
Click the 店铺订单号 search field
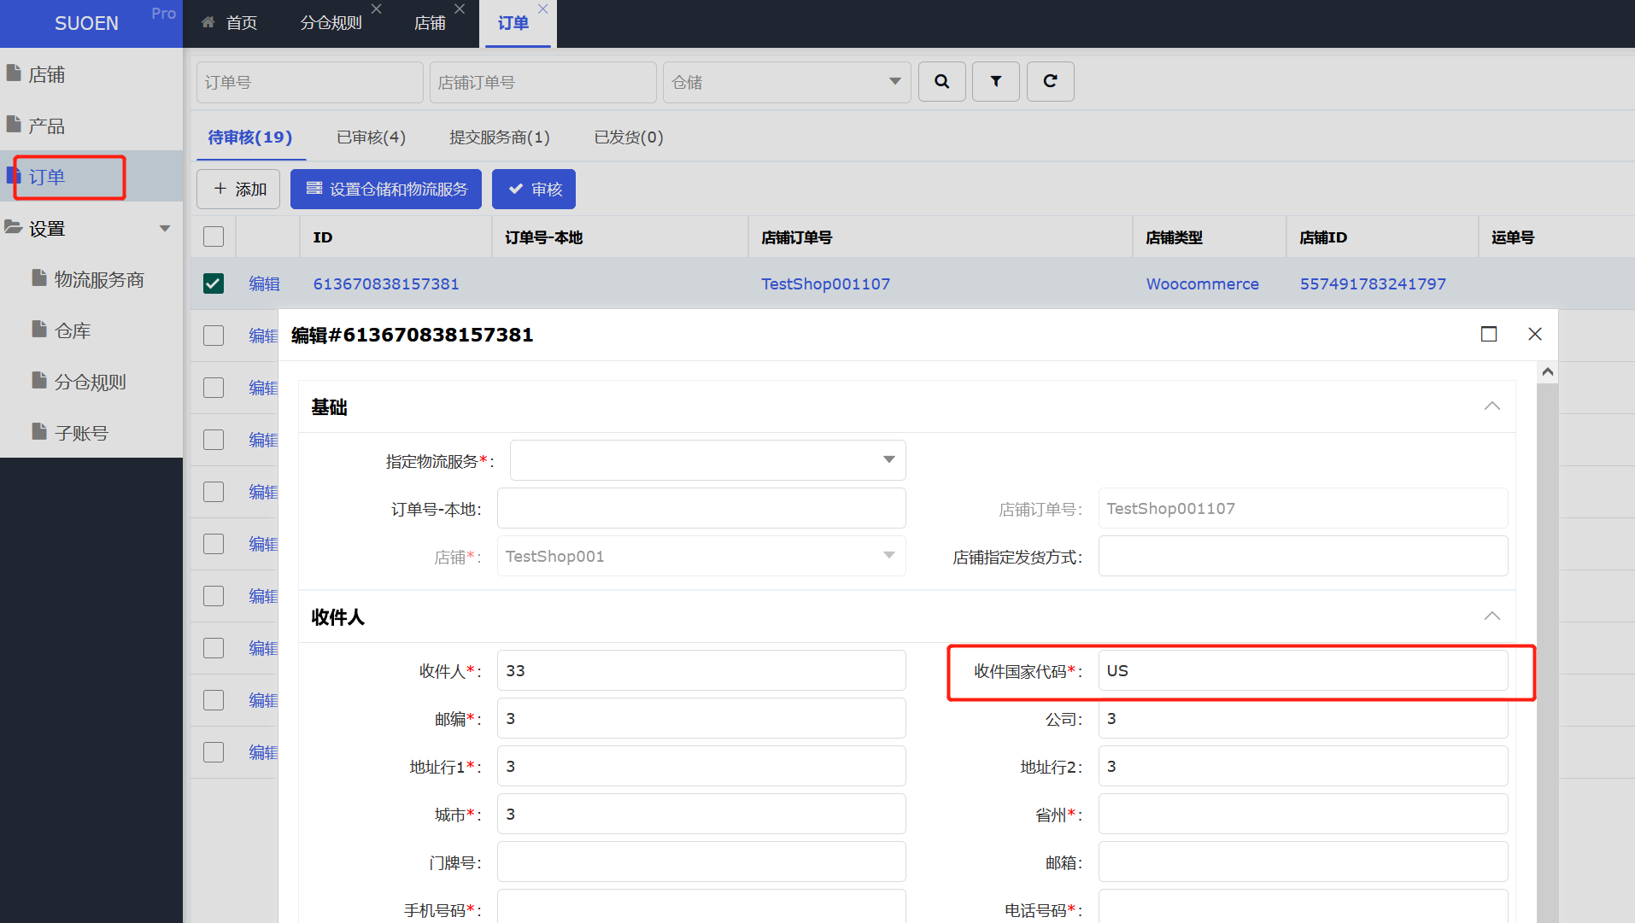coord(543,82)
